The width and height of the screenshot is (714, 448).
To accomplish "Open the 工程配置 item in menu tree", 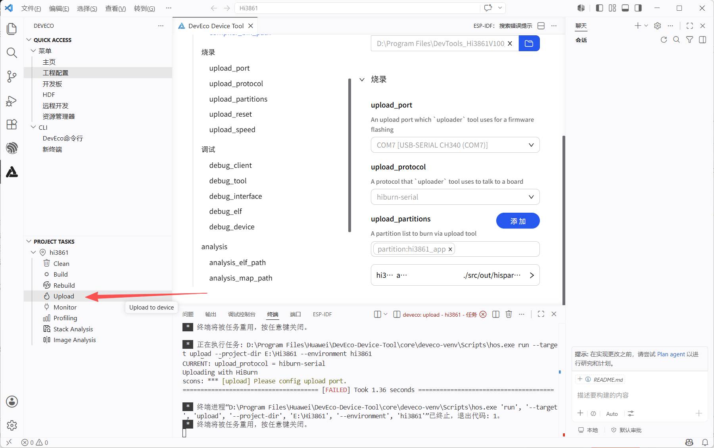I will click(56, 73).
